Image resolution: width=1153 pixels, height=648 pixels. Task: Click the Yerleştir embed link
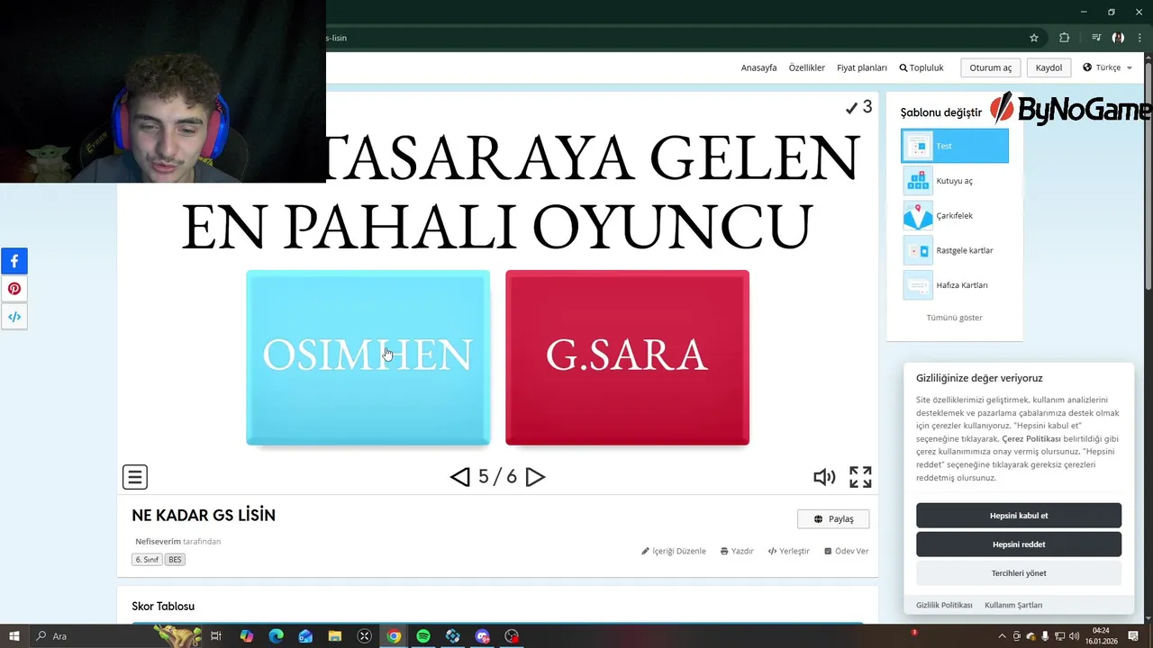click(789, 551)
